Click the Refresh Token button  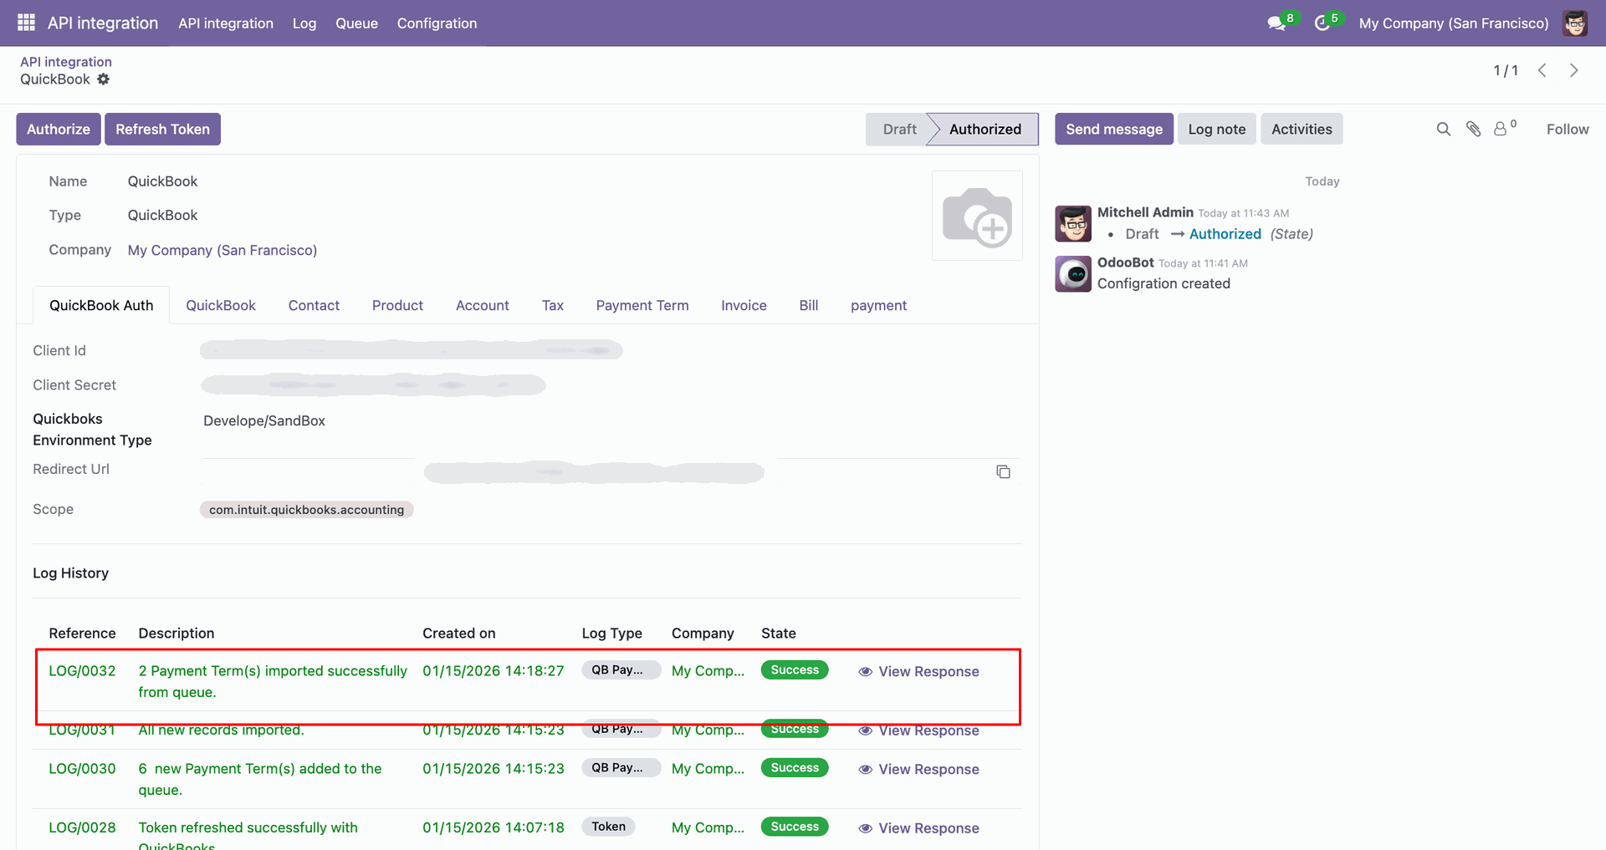[x=162, y=130]
